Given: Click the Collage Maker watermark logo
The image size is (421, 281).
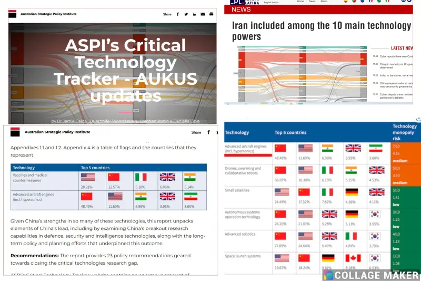Looking at the screenshot, I should point(328,275).
